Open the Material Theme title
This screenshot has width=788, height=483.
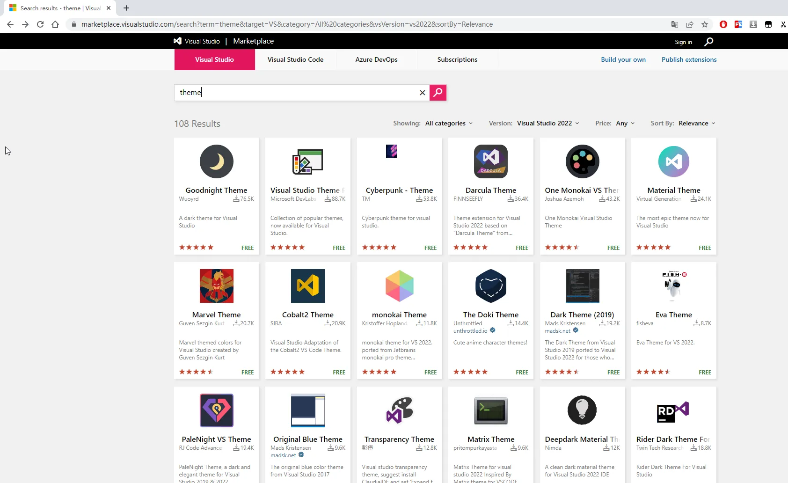coord(673,190)
